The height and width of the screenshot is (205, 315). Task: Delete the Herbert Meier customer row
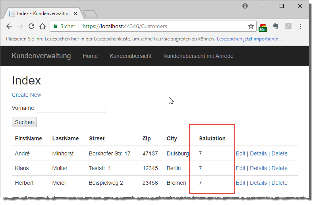click(x=279, y=183)
